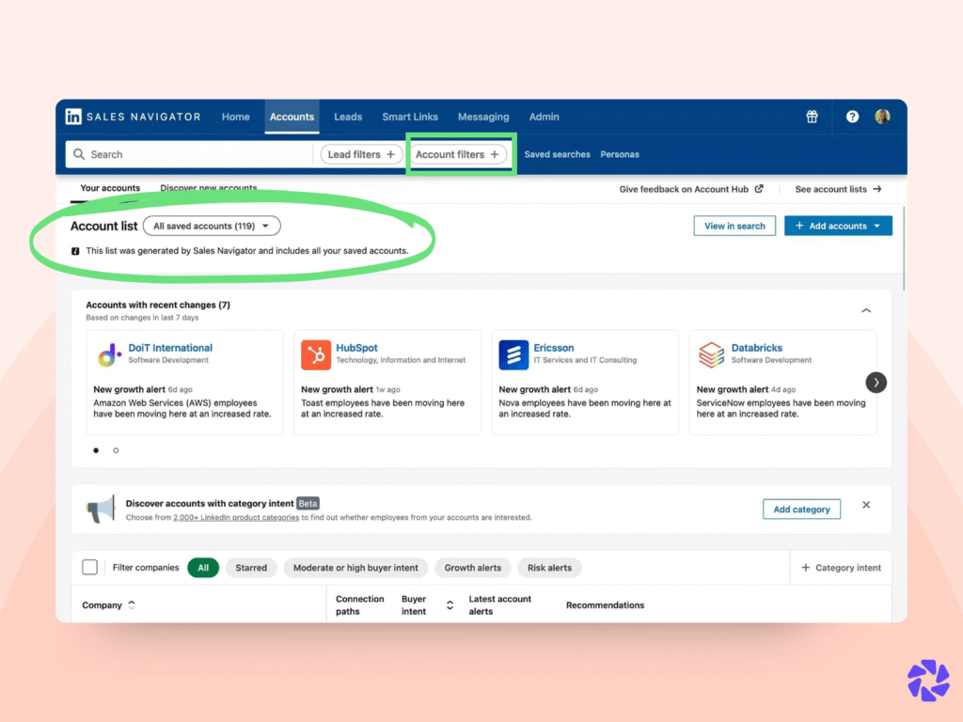Toggle the Starred filter

[251, 568]
